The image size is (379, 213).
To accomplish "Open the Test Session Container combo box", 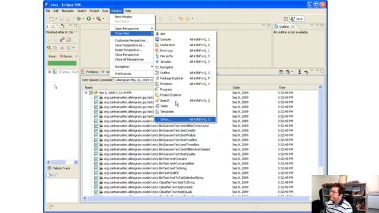I will pyautogui.click(x=134, y=80).
